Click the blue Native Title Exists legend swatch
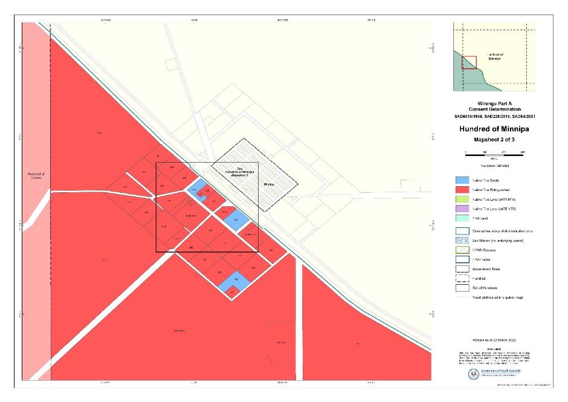The image size is (568, 402). point(462,180)
